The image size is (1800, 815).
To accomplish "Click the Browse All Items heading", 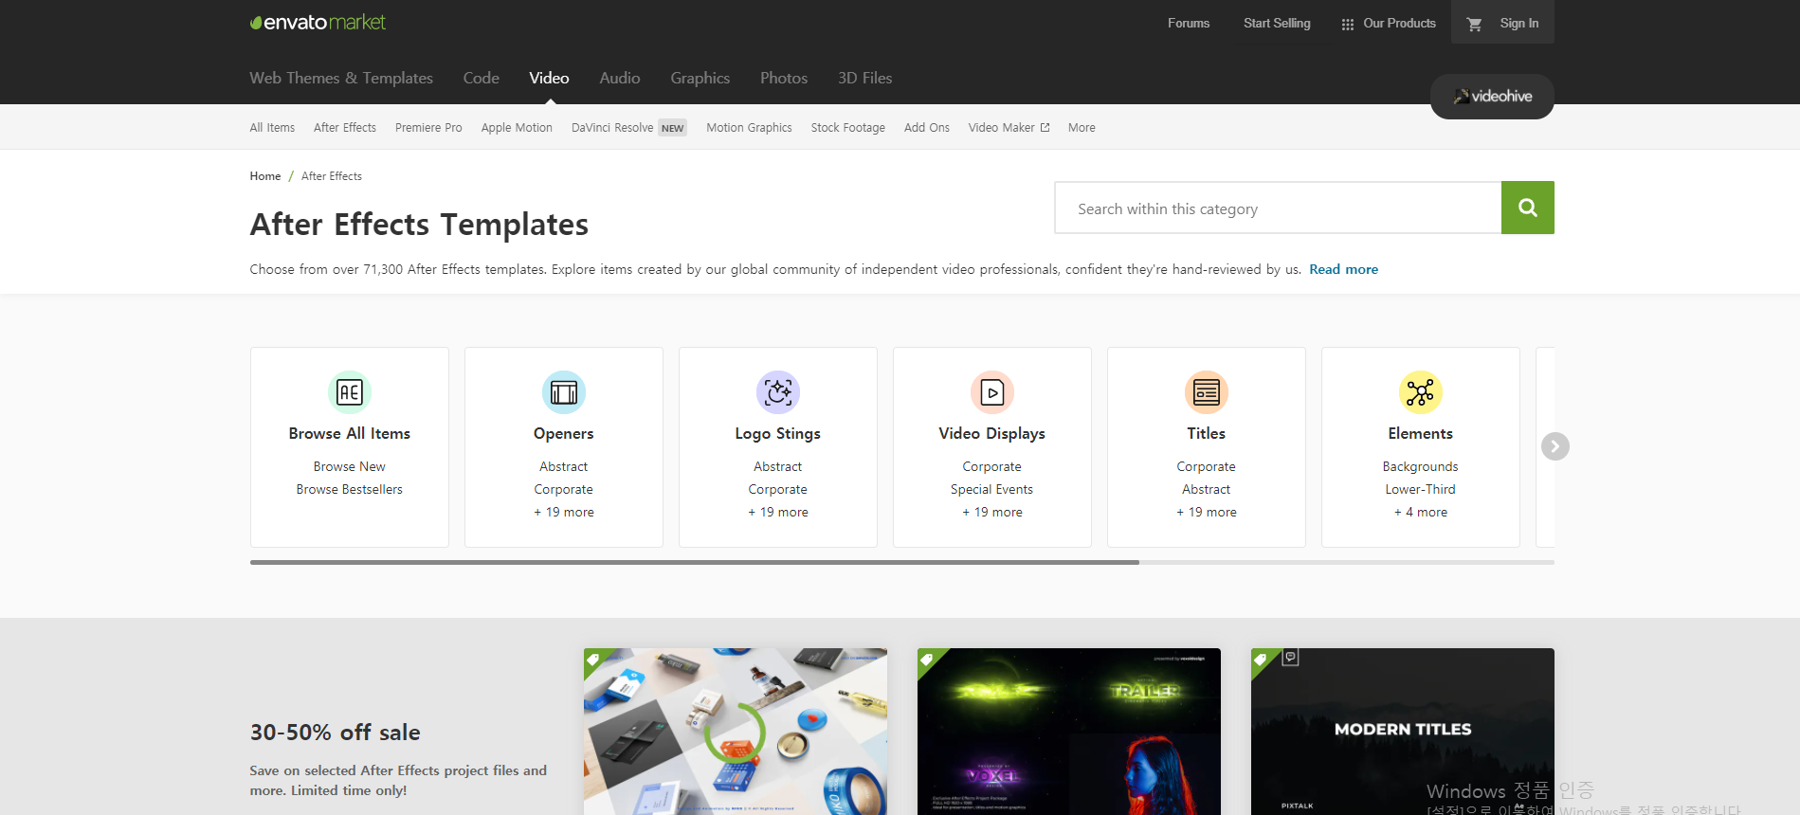I will (x=350, y=433).
